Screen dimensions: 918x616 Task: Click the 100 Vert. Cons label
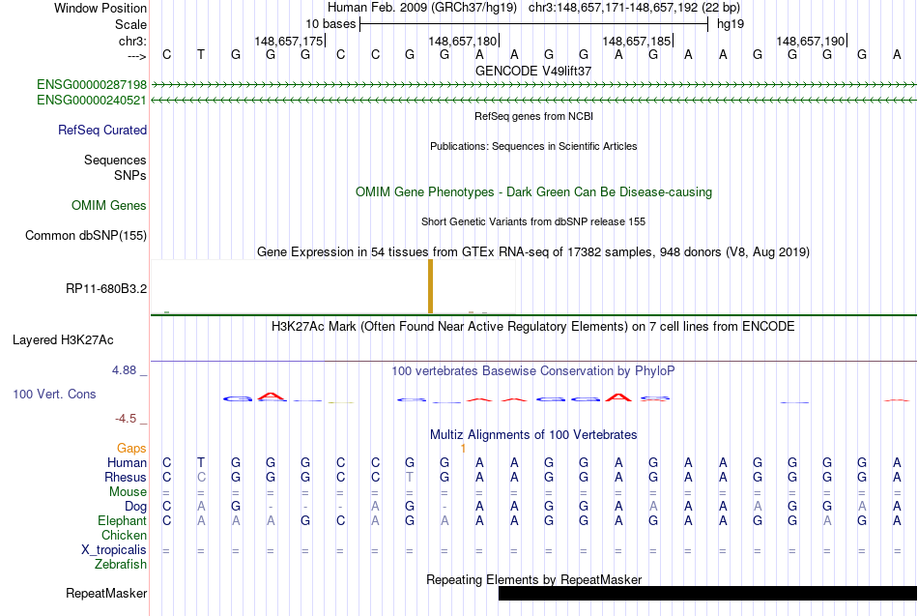(x=54, y=395)
